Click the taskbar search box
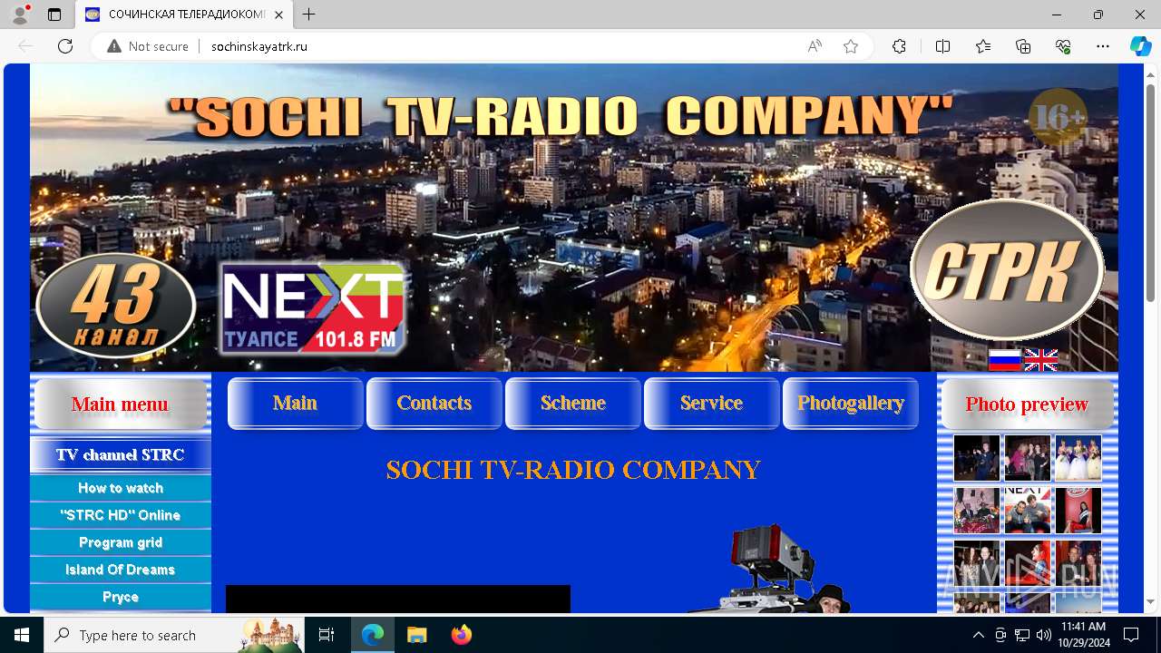 pos(174,635)
